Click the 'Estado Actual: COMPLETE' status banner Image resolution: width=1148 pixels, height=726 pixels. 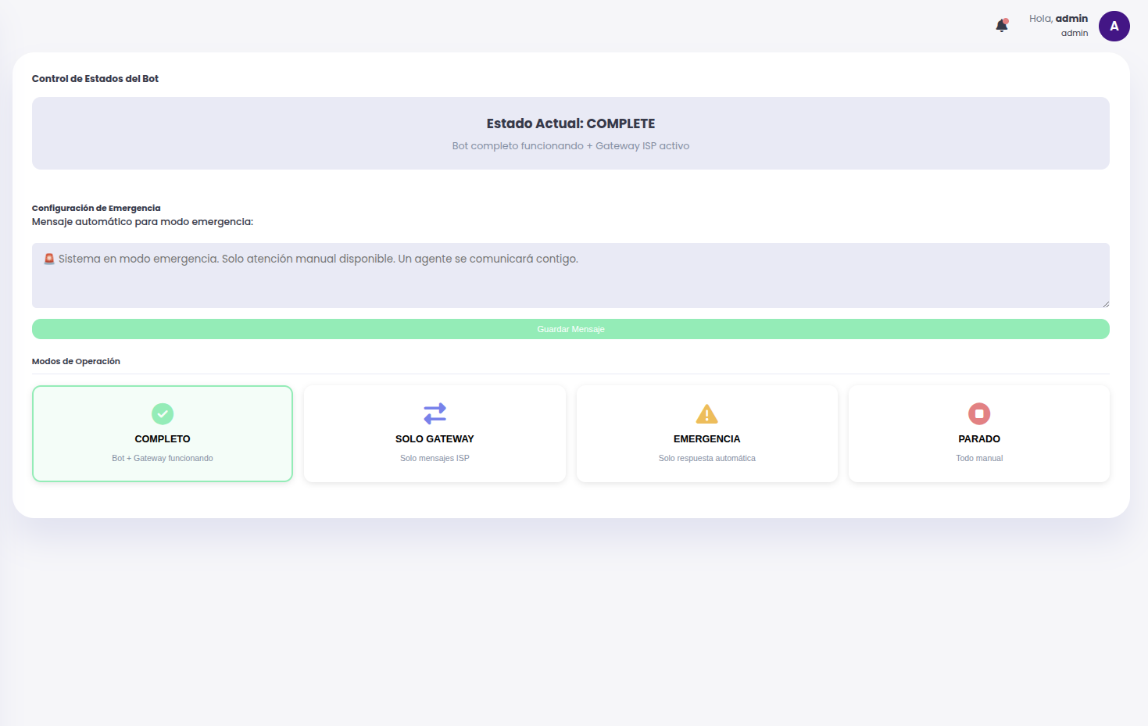click(570, 124)
